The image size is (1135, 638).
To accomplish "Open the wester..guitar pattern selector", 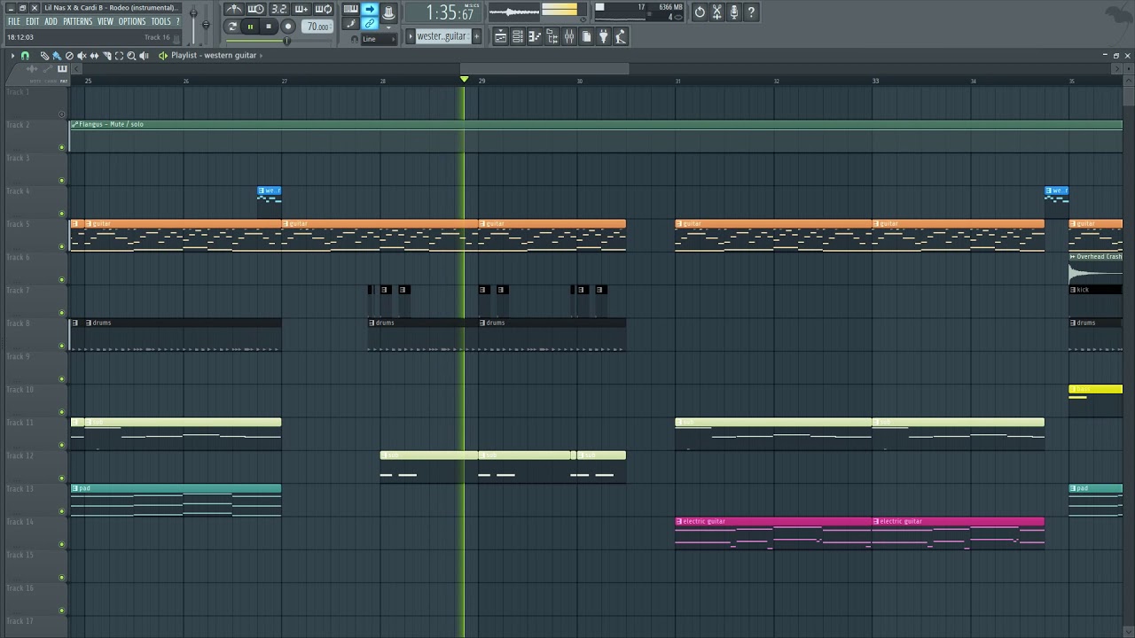I will coord(442,36).
